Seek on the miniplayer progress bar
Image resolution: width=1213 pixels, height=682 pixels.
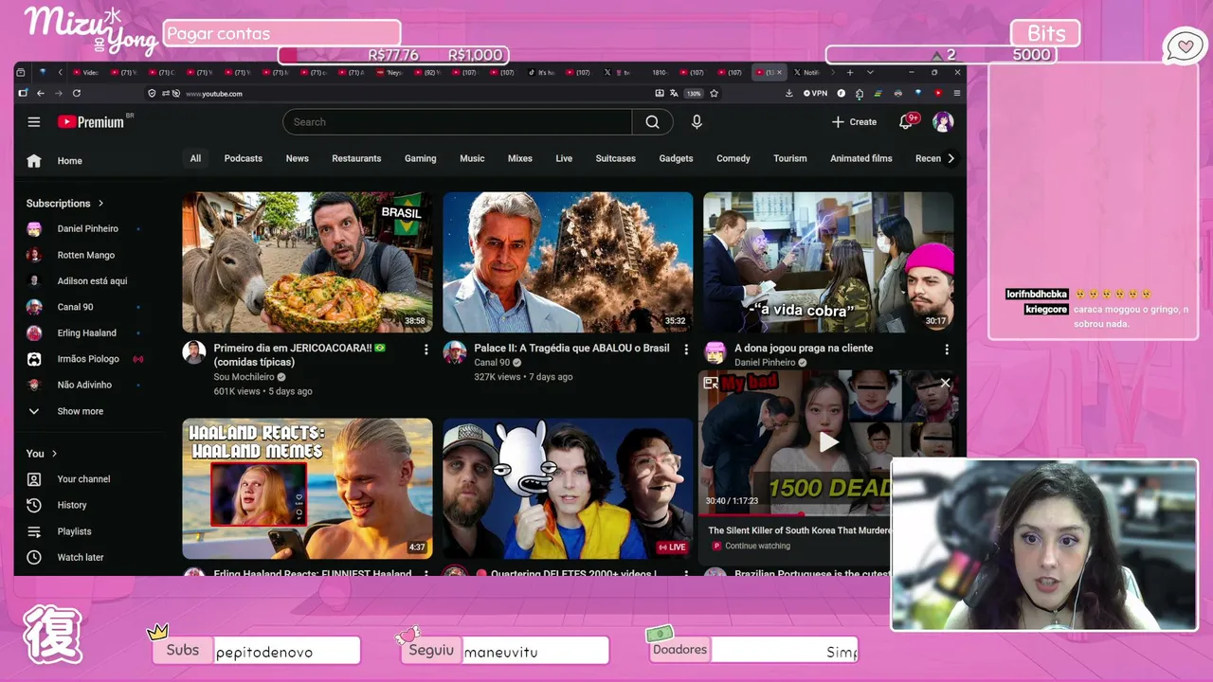(x=796, y=514)
